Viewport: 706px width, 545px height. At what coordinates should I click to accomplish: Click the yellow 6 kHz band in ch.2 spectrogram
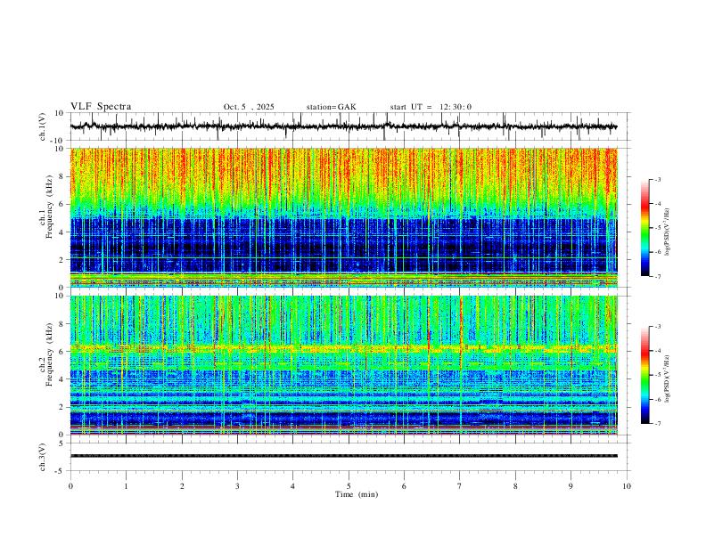343,348
